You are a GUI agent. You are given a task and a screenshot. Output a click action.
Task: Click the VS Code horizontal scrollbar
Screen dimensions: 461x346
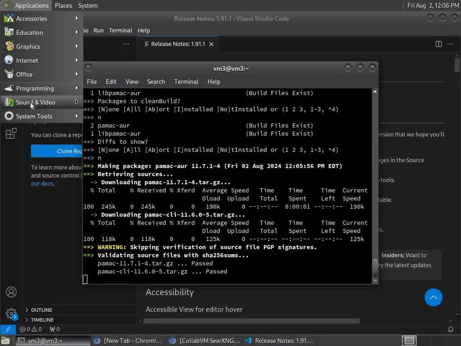tap(251, 321)
